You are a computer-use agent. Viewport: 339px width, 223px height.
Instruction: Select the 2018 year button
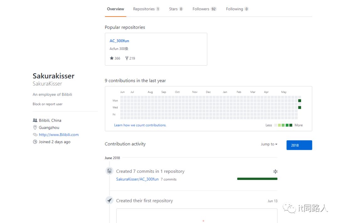click(x=299, y=145)
